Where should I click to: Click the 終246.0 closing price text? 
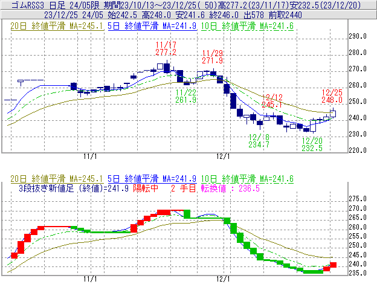point(224,15)
